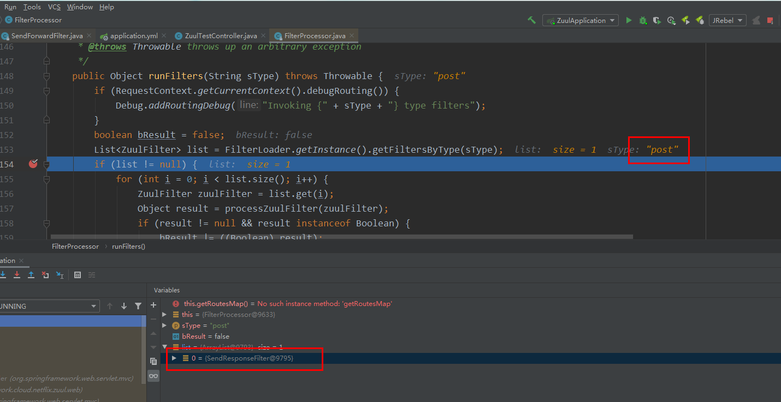Image resolution: width=781 pixels, height=402 pixels.
Task: Switch to the ZuulTestController.java tab
Action: point(221,35)
